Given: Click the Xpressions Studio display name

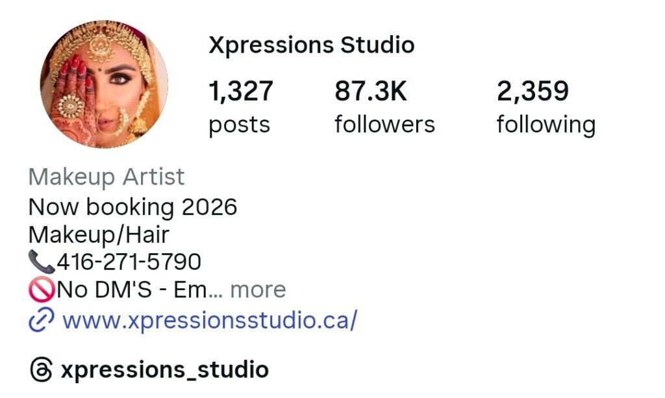Looking at the screenshot, I should [x=311, y=45].
